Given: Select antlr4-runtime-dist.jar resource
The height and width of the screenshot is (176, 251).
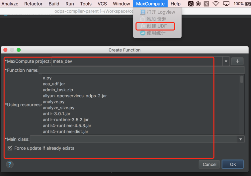Looking at the screenshot, I should coord(141,132).
